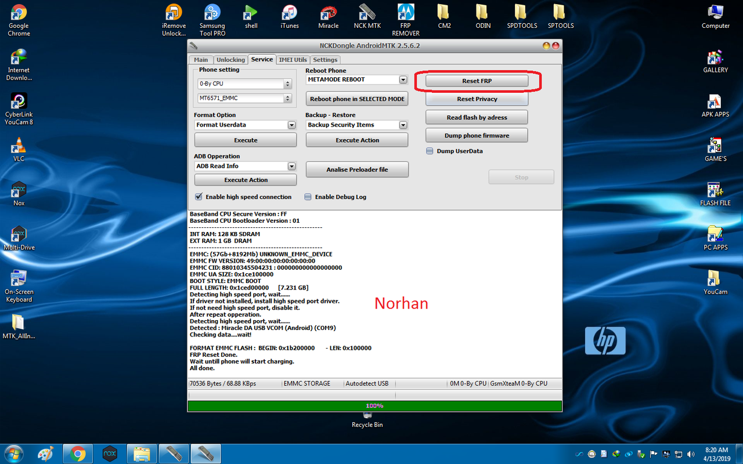
Task: Open the PC APPS desktop shortcut
Action: [715, 238]
